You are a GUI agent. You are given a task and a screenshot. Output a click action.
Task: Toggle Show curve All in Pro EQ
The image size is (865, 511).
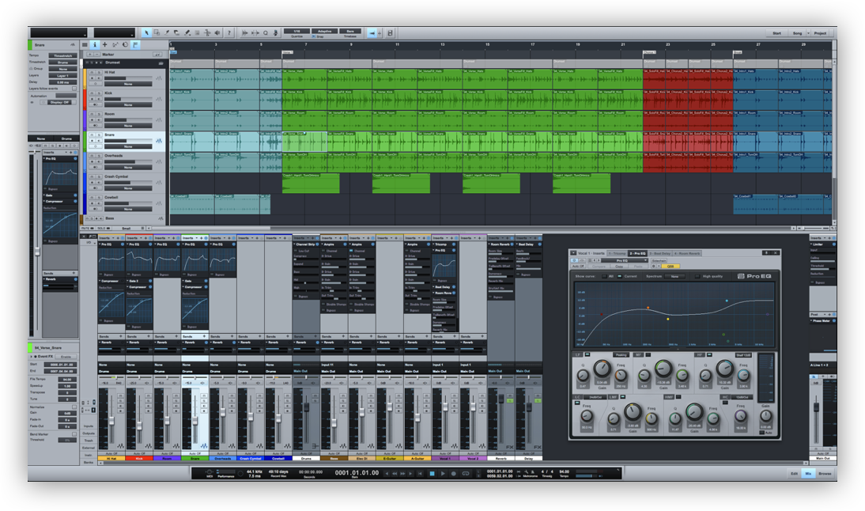605,276
